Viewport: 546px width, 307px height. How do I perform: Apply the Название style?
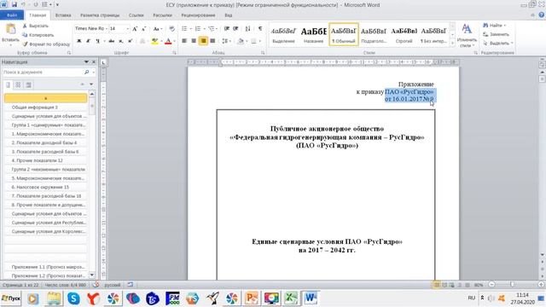(313, 35)
